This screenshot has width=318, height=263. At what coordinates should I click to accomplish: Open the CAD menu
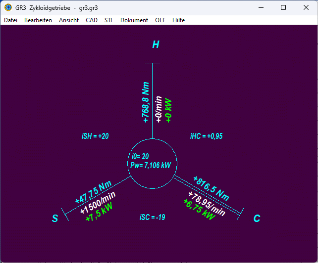(x=92, y=20)
